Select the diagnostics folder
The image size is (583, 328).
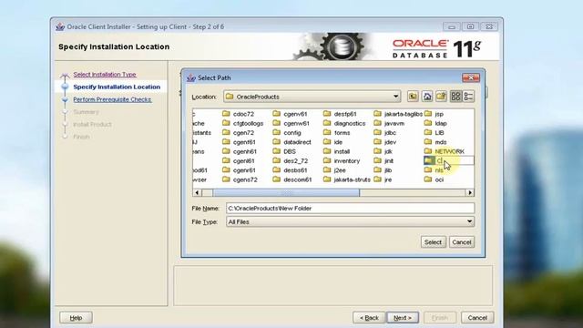tap(344, 123)
